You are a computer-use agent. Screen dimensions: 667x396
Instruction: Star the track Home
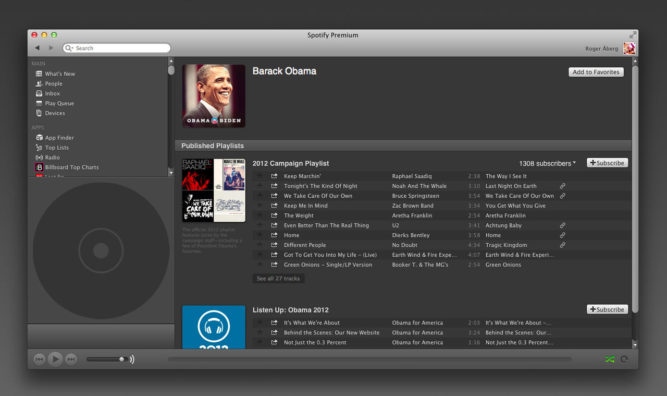260,235
